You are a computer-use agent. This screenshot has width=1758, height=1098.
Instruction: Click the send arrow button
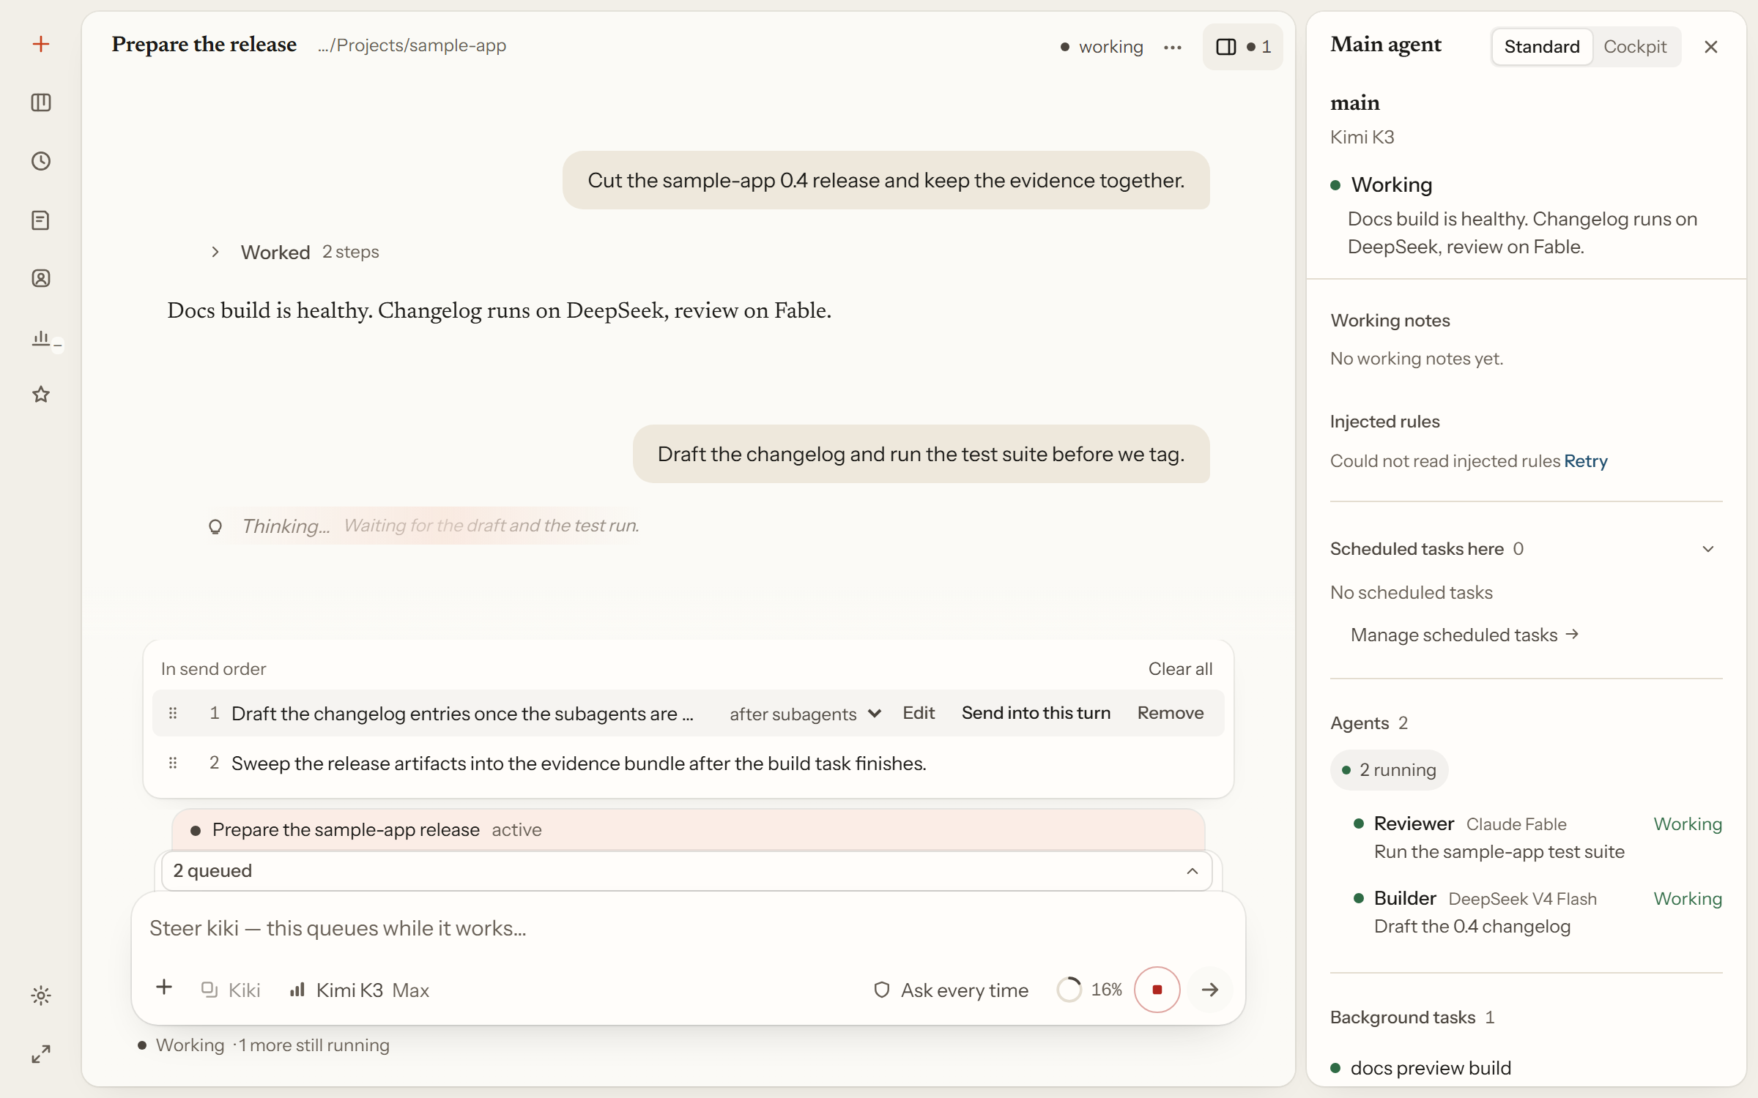point(1210,990)
